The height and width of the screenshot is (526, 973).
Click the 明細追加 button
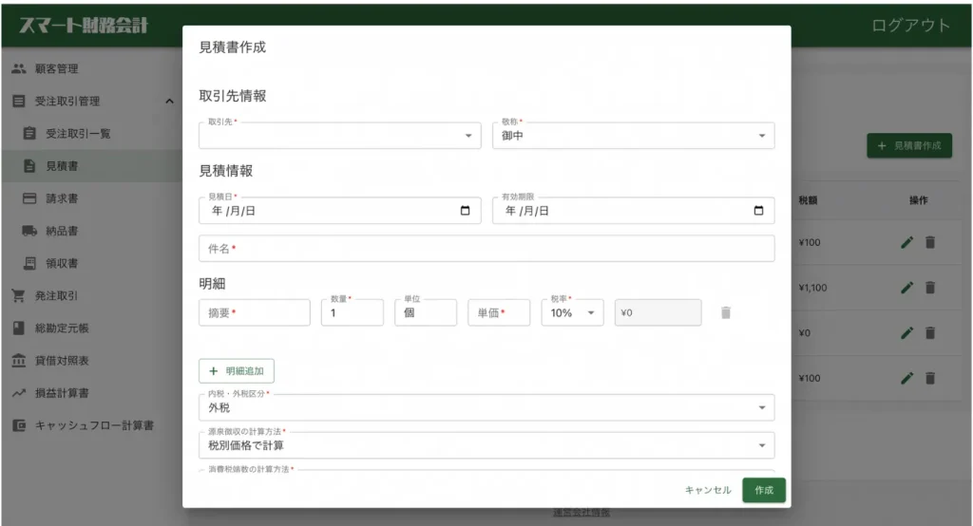237,371
